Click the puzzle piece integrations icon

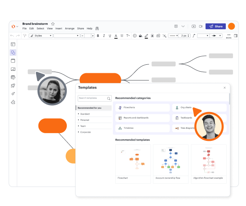13,102
